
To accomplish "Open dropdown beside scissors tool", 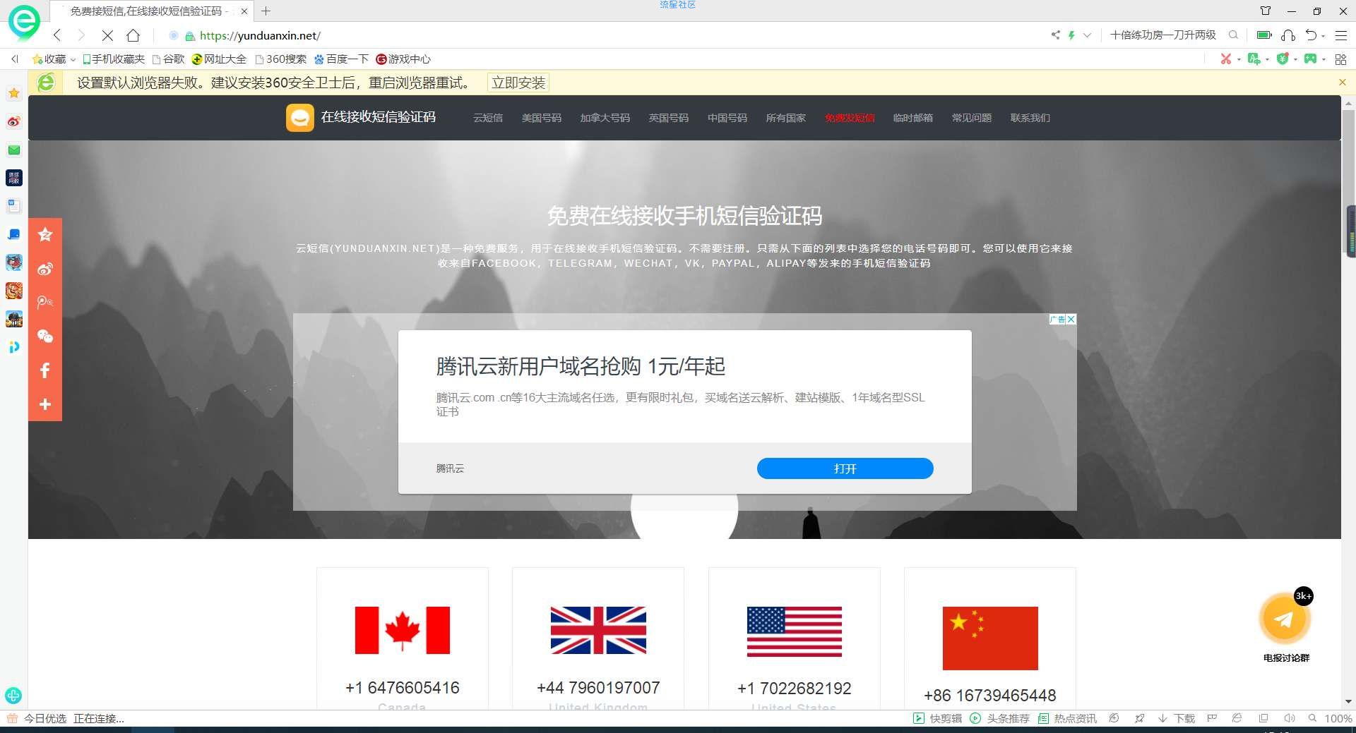I will click(1239, 60).
